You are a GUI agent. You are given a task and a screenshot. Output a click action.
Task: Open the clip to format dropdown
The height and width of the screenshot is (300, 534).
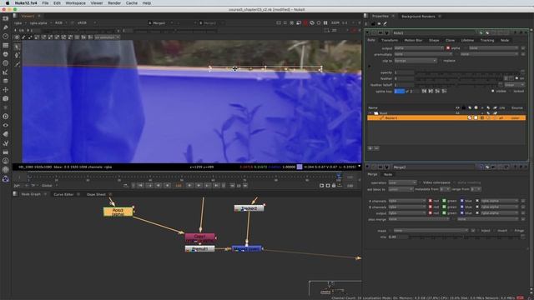[x=416, y=61]
